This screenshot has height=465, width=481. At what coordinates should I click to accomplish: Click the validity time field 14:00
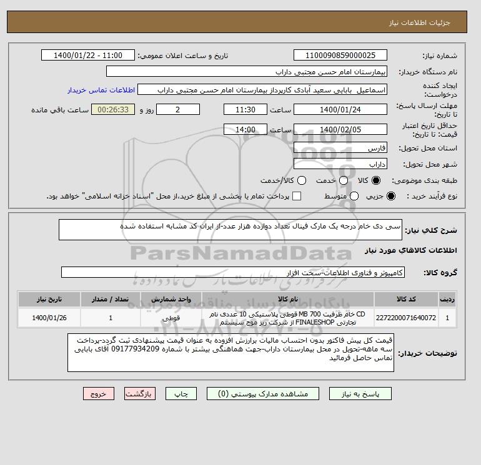(245, 129)
